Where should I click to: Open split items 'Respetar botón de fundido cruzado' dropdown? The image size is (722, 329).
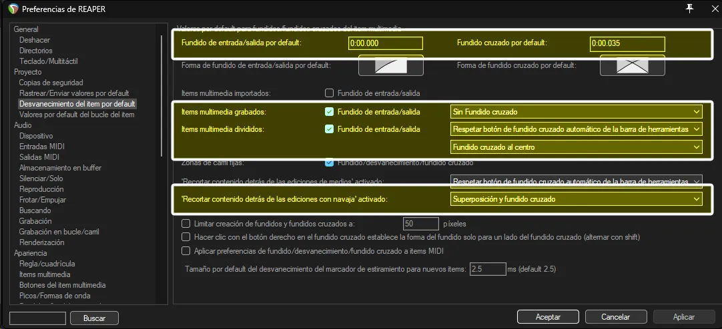click(x=576, y=129)
